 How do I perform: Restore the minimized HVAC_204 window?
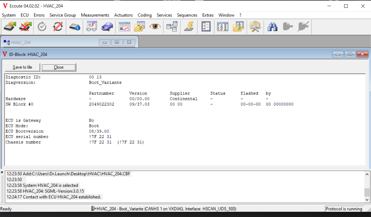pos(117,42)
